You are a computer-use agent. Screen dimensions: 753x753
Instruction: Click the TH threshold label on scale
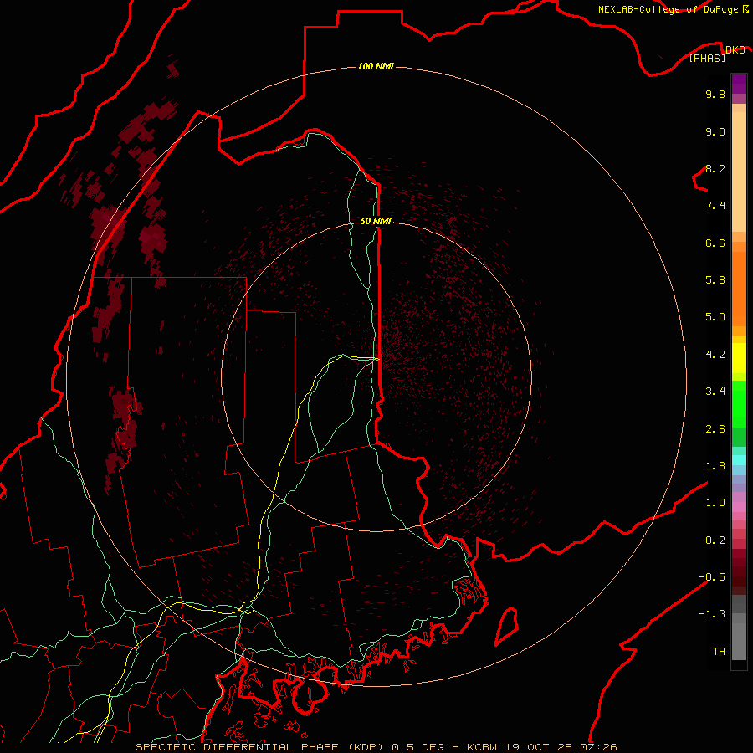point(719,652)
